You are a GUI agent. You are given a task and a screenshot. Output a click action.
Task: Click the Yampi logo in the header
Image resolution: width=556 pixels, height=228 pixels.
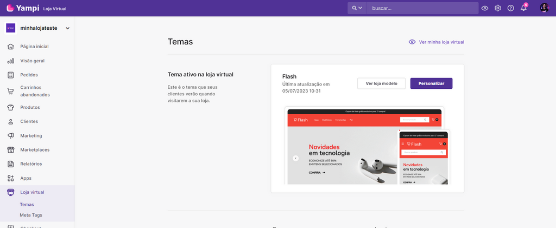click(x=22, y=8)
